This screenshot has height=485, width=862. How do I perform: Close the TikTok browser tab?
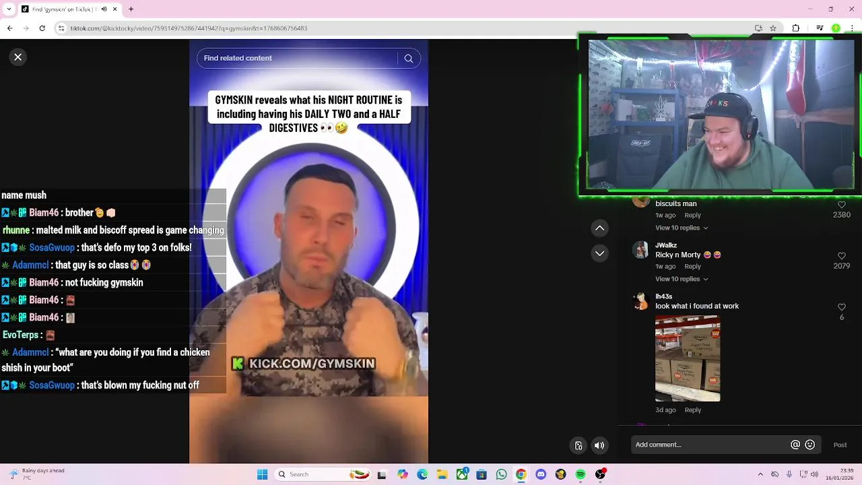[114, 9]
